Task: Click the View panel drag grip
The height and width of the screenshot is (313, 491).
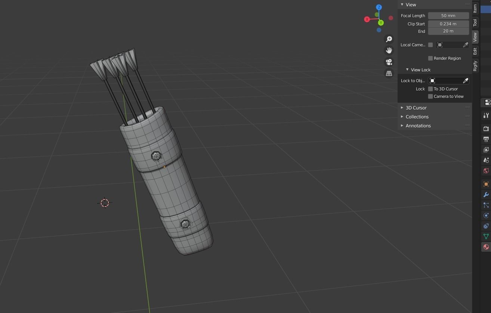Action: [467, 4]
